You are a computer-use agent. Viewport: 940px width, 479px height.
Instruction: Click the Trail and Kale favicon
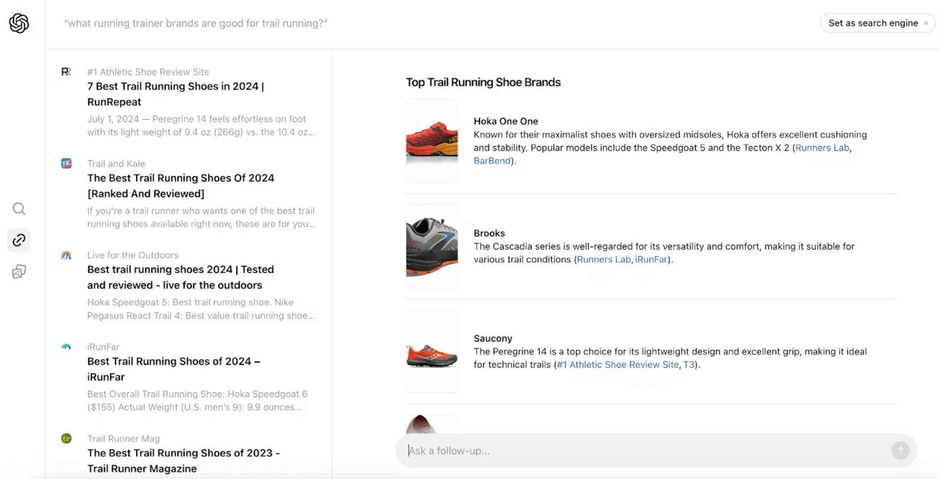[x=66, y=163]
